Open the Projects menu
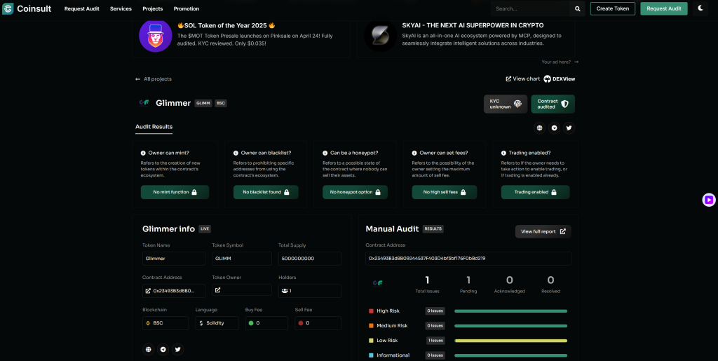718x361 pixels. pyautogui.click(x=152, y=8)
